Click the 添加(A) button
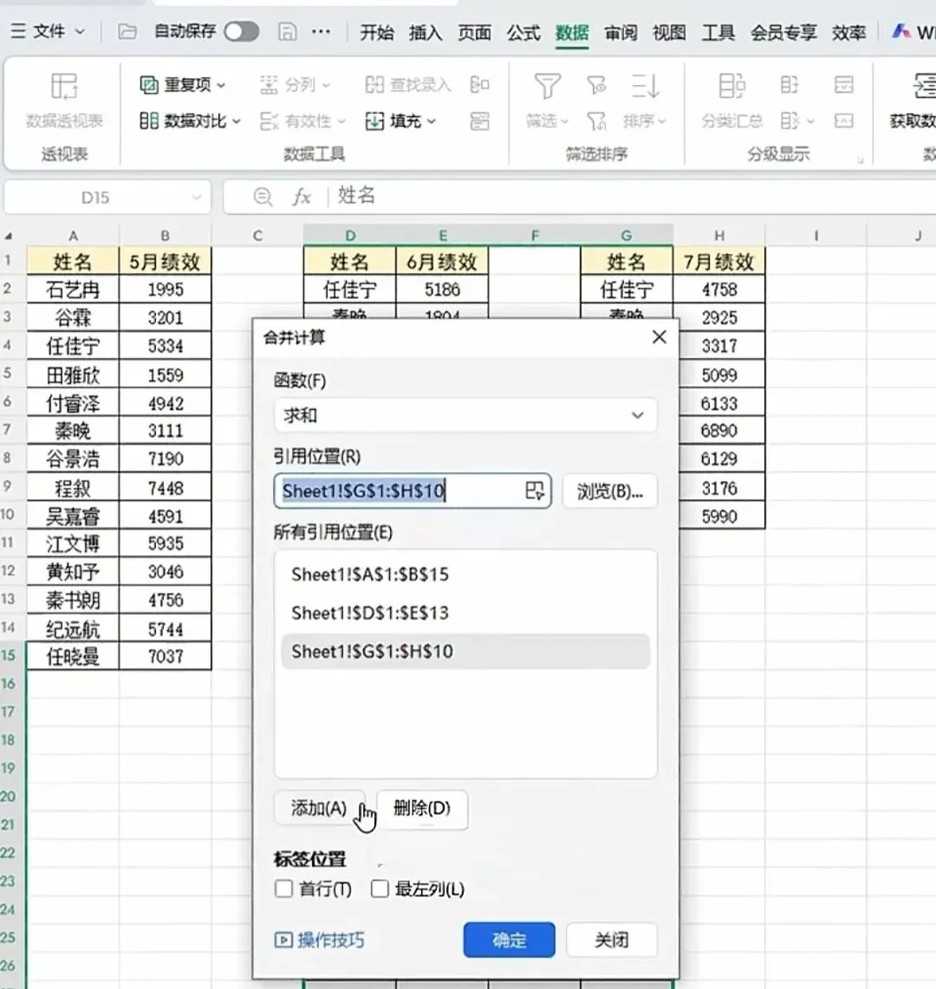 point(319,808)
